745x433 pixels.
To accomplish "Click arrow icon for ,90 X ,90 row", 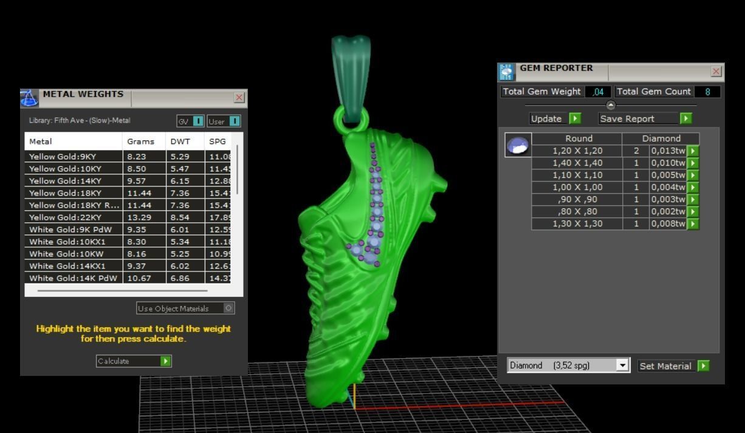I will pyautogui.click(x=693, y=200).
